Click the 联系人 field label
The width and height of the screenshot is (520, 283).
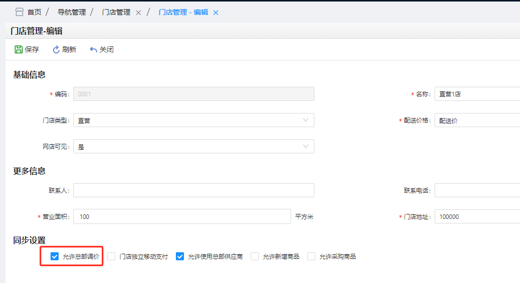point(59,191)
